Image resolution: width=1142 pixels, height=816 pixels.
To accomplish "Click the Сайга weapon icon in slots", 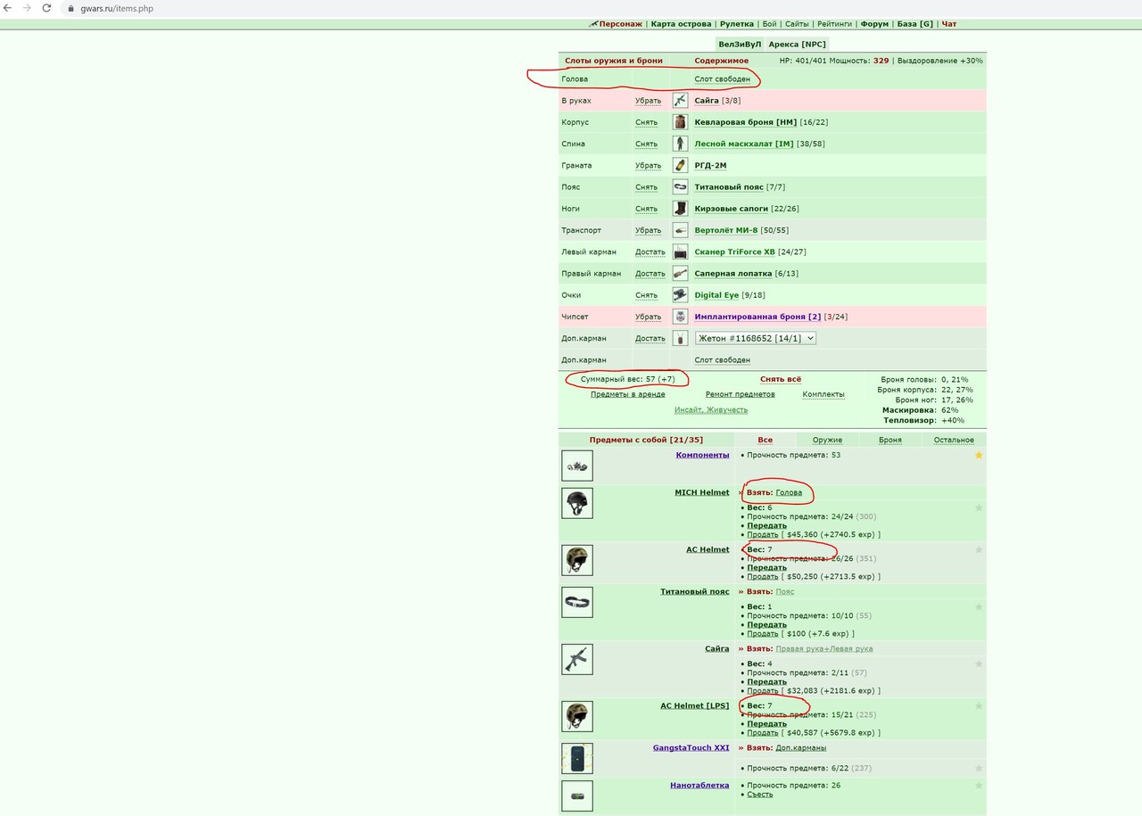I will [x=680, y=101].
